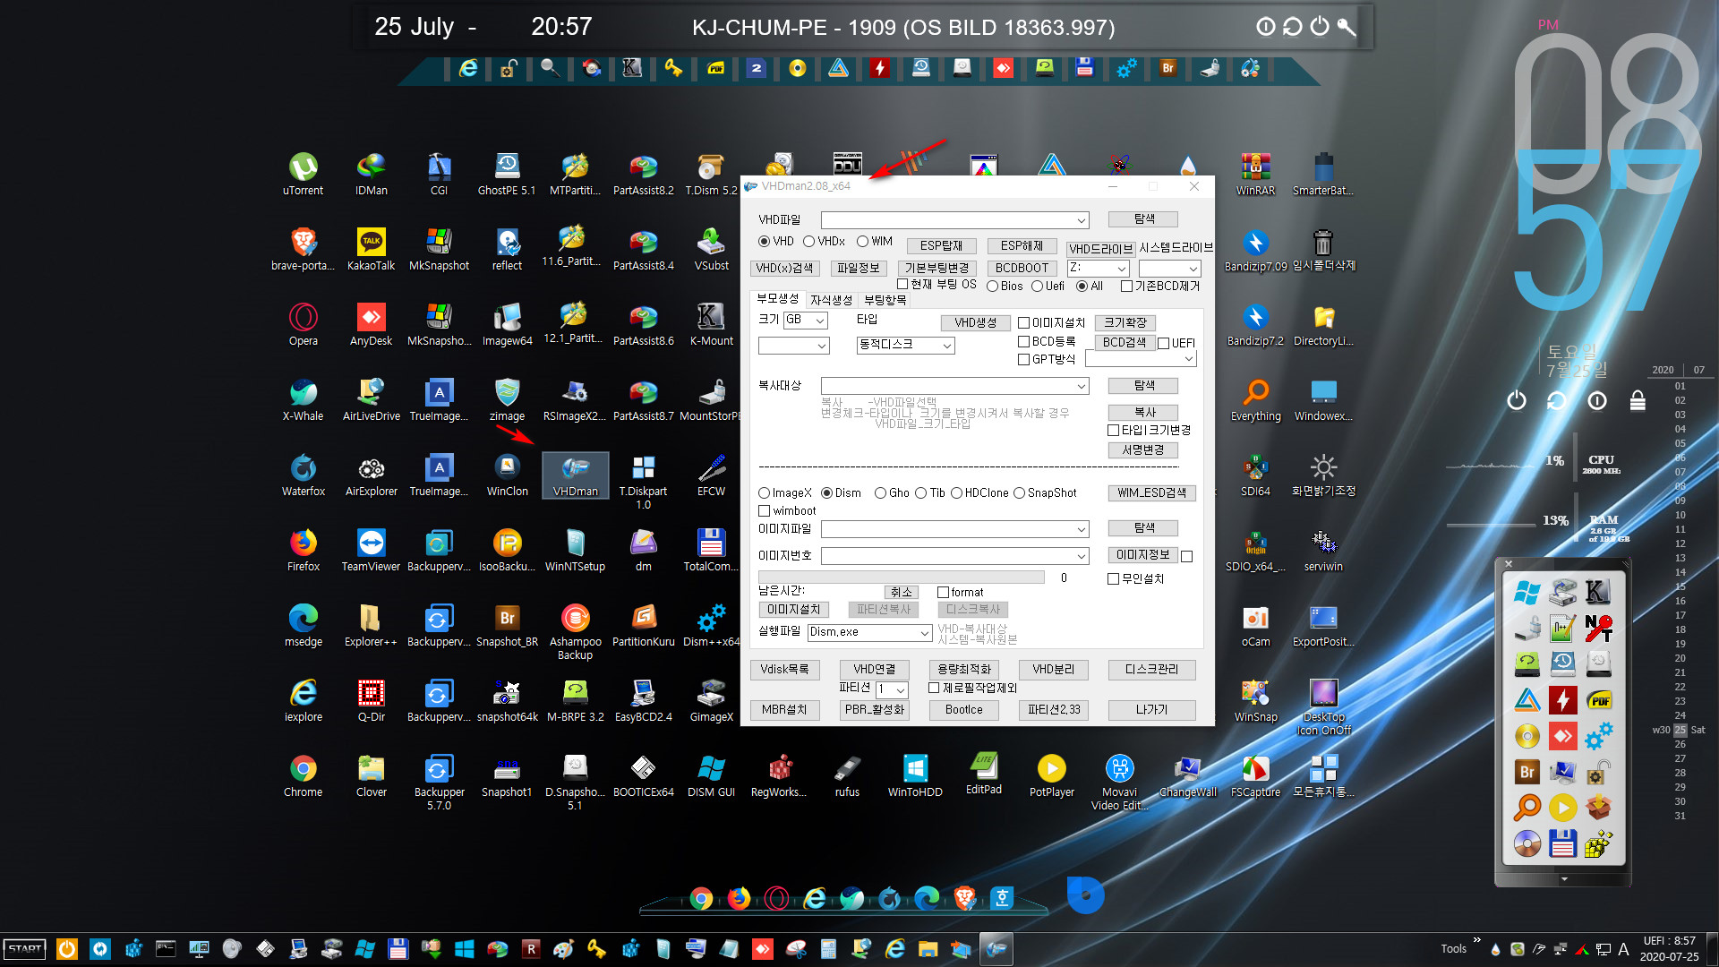Image resolution: width=1719 pixels, height=967 pixels.
Task: Expand the VHD파일 path dropdown
Action: tap(1081, 220)
